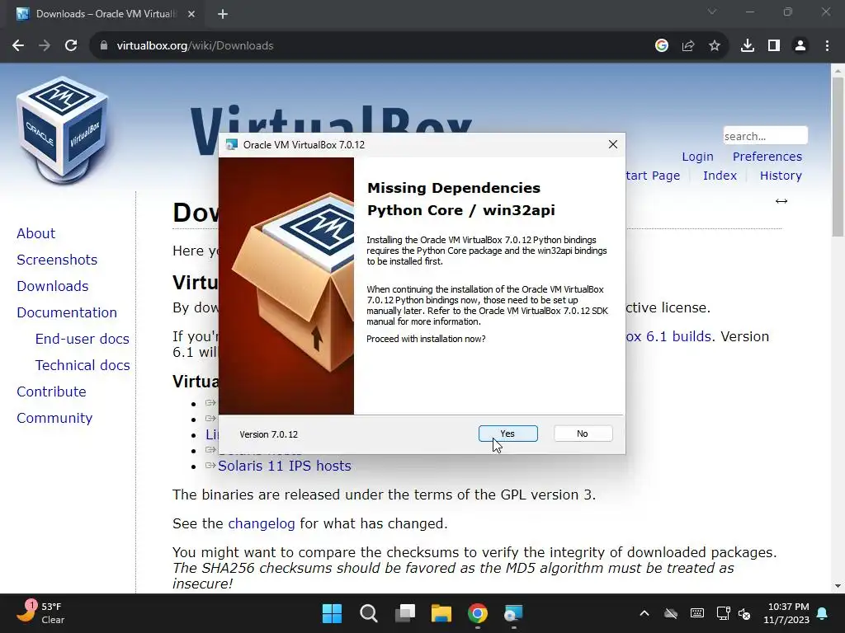The height and width of the screenshot is (633, 845).
Task: Open the tab search dropdown chevron
Action: click(x=712, y=12)
